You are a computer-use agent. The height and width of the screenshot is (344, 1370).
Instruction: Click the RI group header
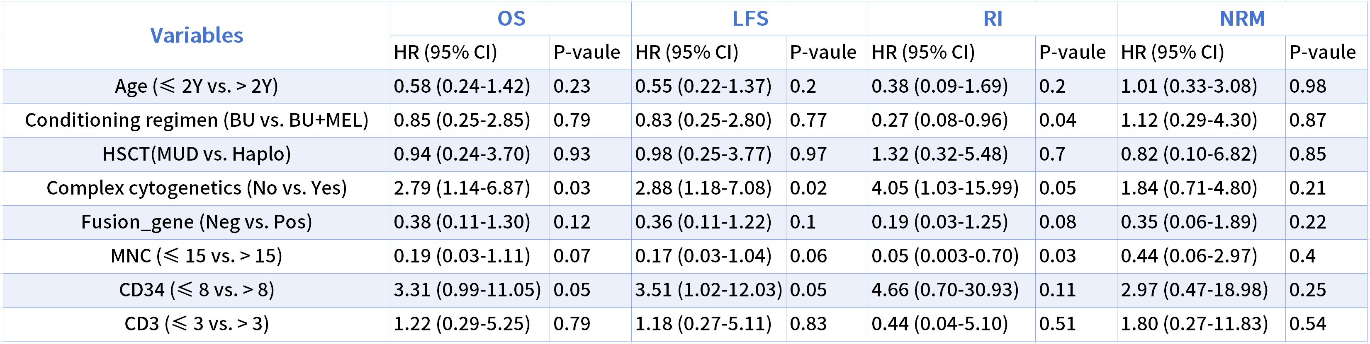[993, 19]
